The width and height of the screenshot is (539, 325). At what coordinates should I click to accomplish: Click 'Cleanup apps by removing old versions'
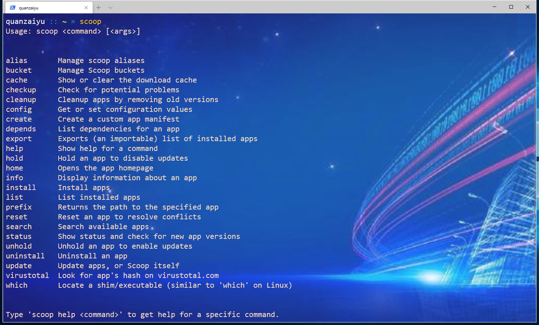(x=138, y=100)
